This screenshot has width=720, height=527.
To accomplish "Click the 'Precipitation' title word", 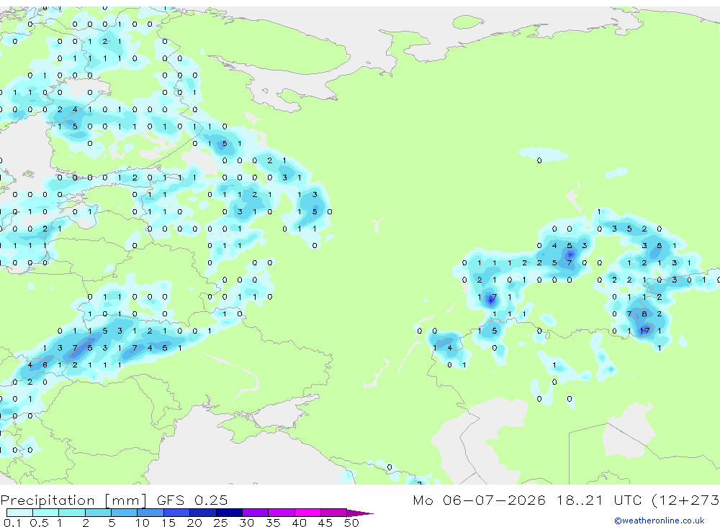I will pos(48,500).
